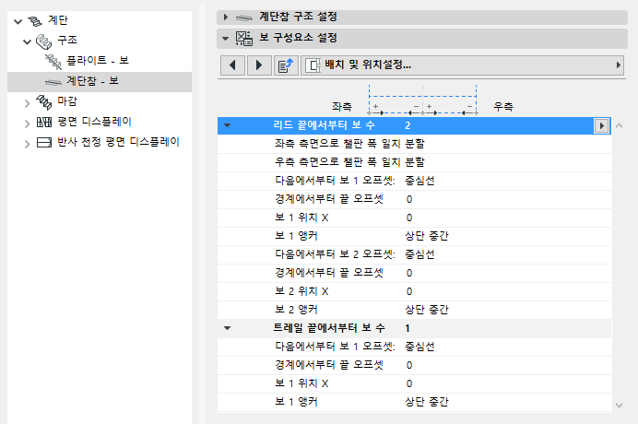Click 중심선 value of lead 보 1 오프셋
The height and width of the screenshot is (424, 638).
[419, 181]
